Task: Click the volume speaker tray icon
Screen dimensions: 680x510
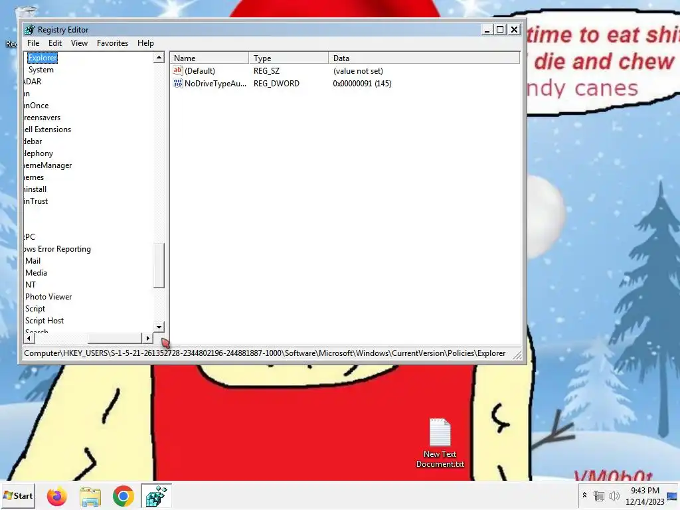Action: pyautogui.click(x=614, y=495)
